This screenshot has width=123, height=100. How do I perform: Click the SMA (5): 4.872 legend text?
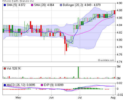[x=16, y=5]
